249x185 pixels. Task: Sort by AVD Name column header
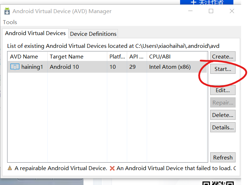coord(24,56)
